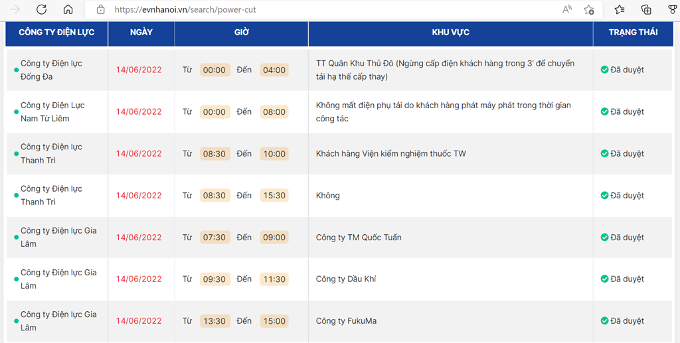This screenshot has width=680, height=343.
Task: Click the NGÀY column header
Action: tap(141, 33)
